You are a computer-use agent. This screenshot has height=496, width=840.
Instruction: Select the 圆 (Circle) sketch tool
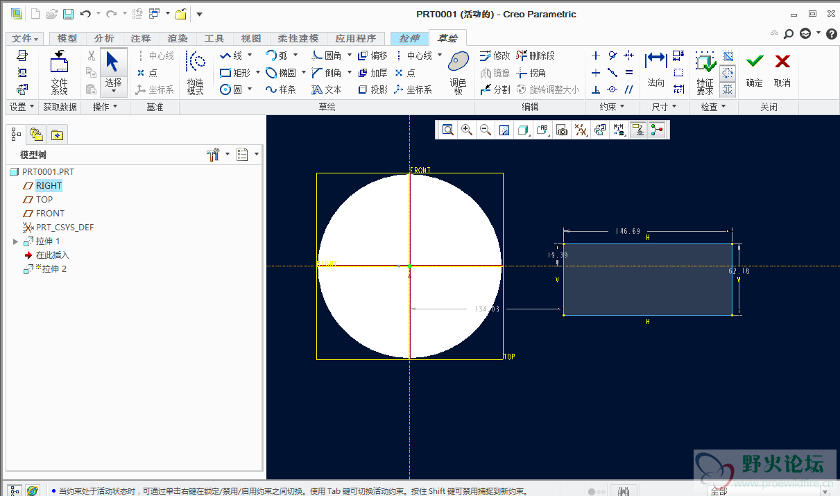click(231, 89)
